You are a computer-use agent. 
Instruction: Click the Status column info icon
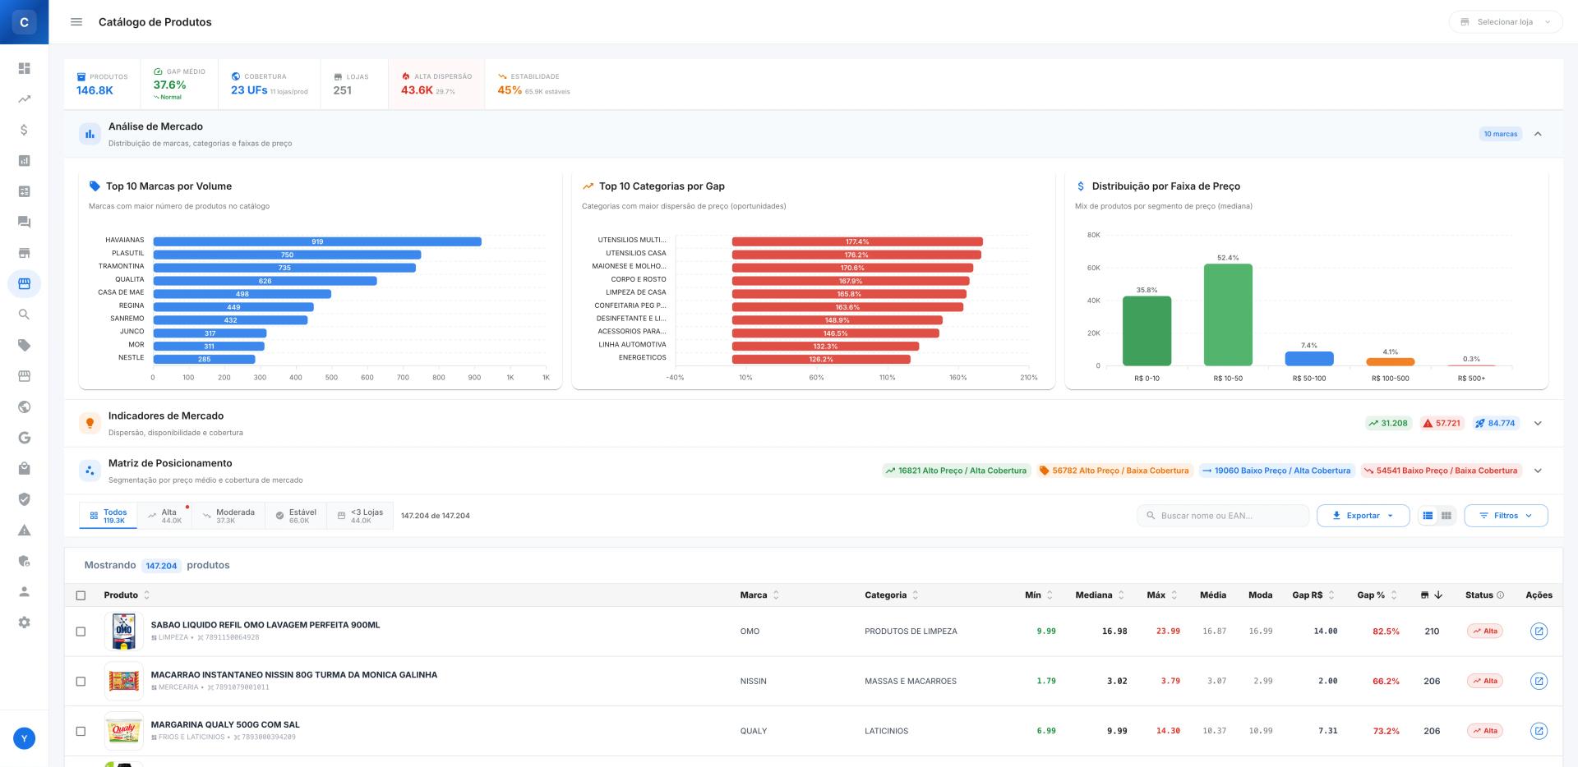tap(1500, 595)
